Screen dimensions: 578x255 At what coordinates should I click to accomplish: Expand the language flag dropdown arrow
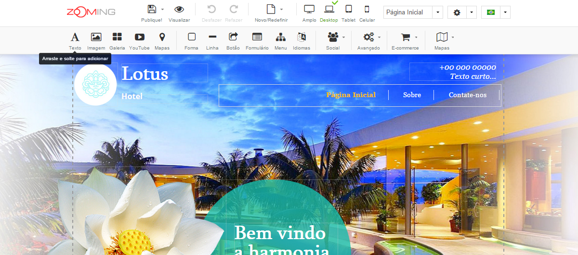click(x=505, y=13)
